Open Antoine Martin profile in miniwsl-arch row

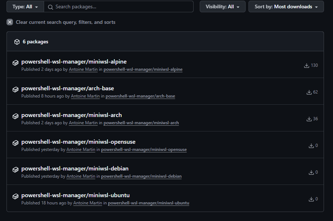[83, 123]
